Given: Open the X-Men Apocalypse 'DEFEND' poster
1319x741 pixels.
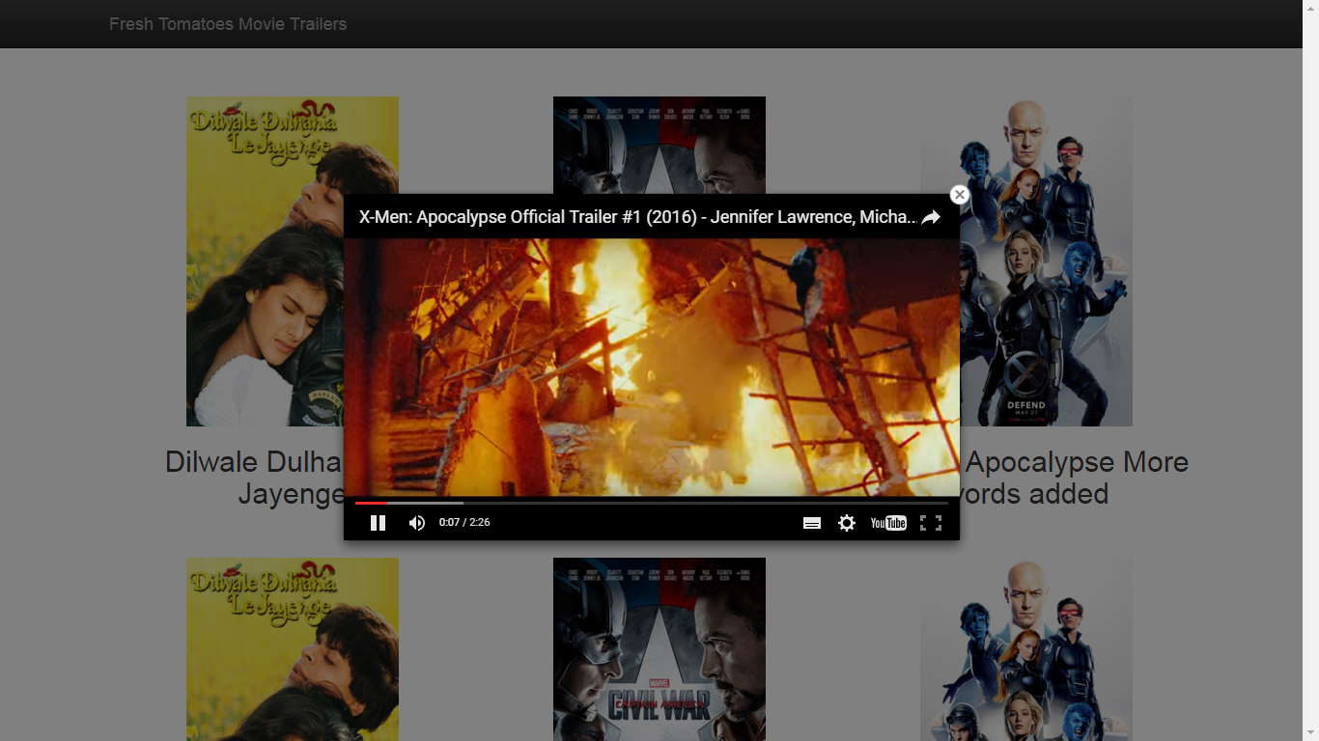Looking at the screenshot, I should [x=1026, y=261].
